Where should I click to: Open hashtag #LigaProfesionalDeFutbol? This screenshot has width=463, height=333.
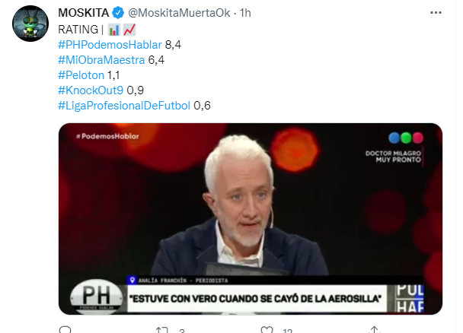[124, 106]
